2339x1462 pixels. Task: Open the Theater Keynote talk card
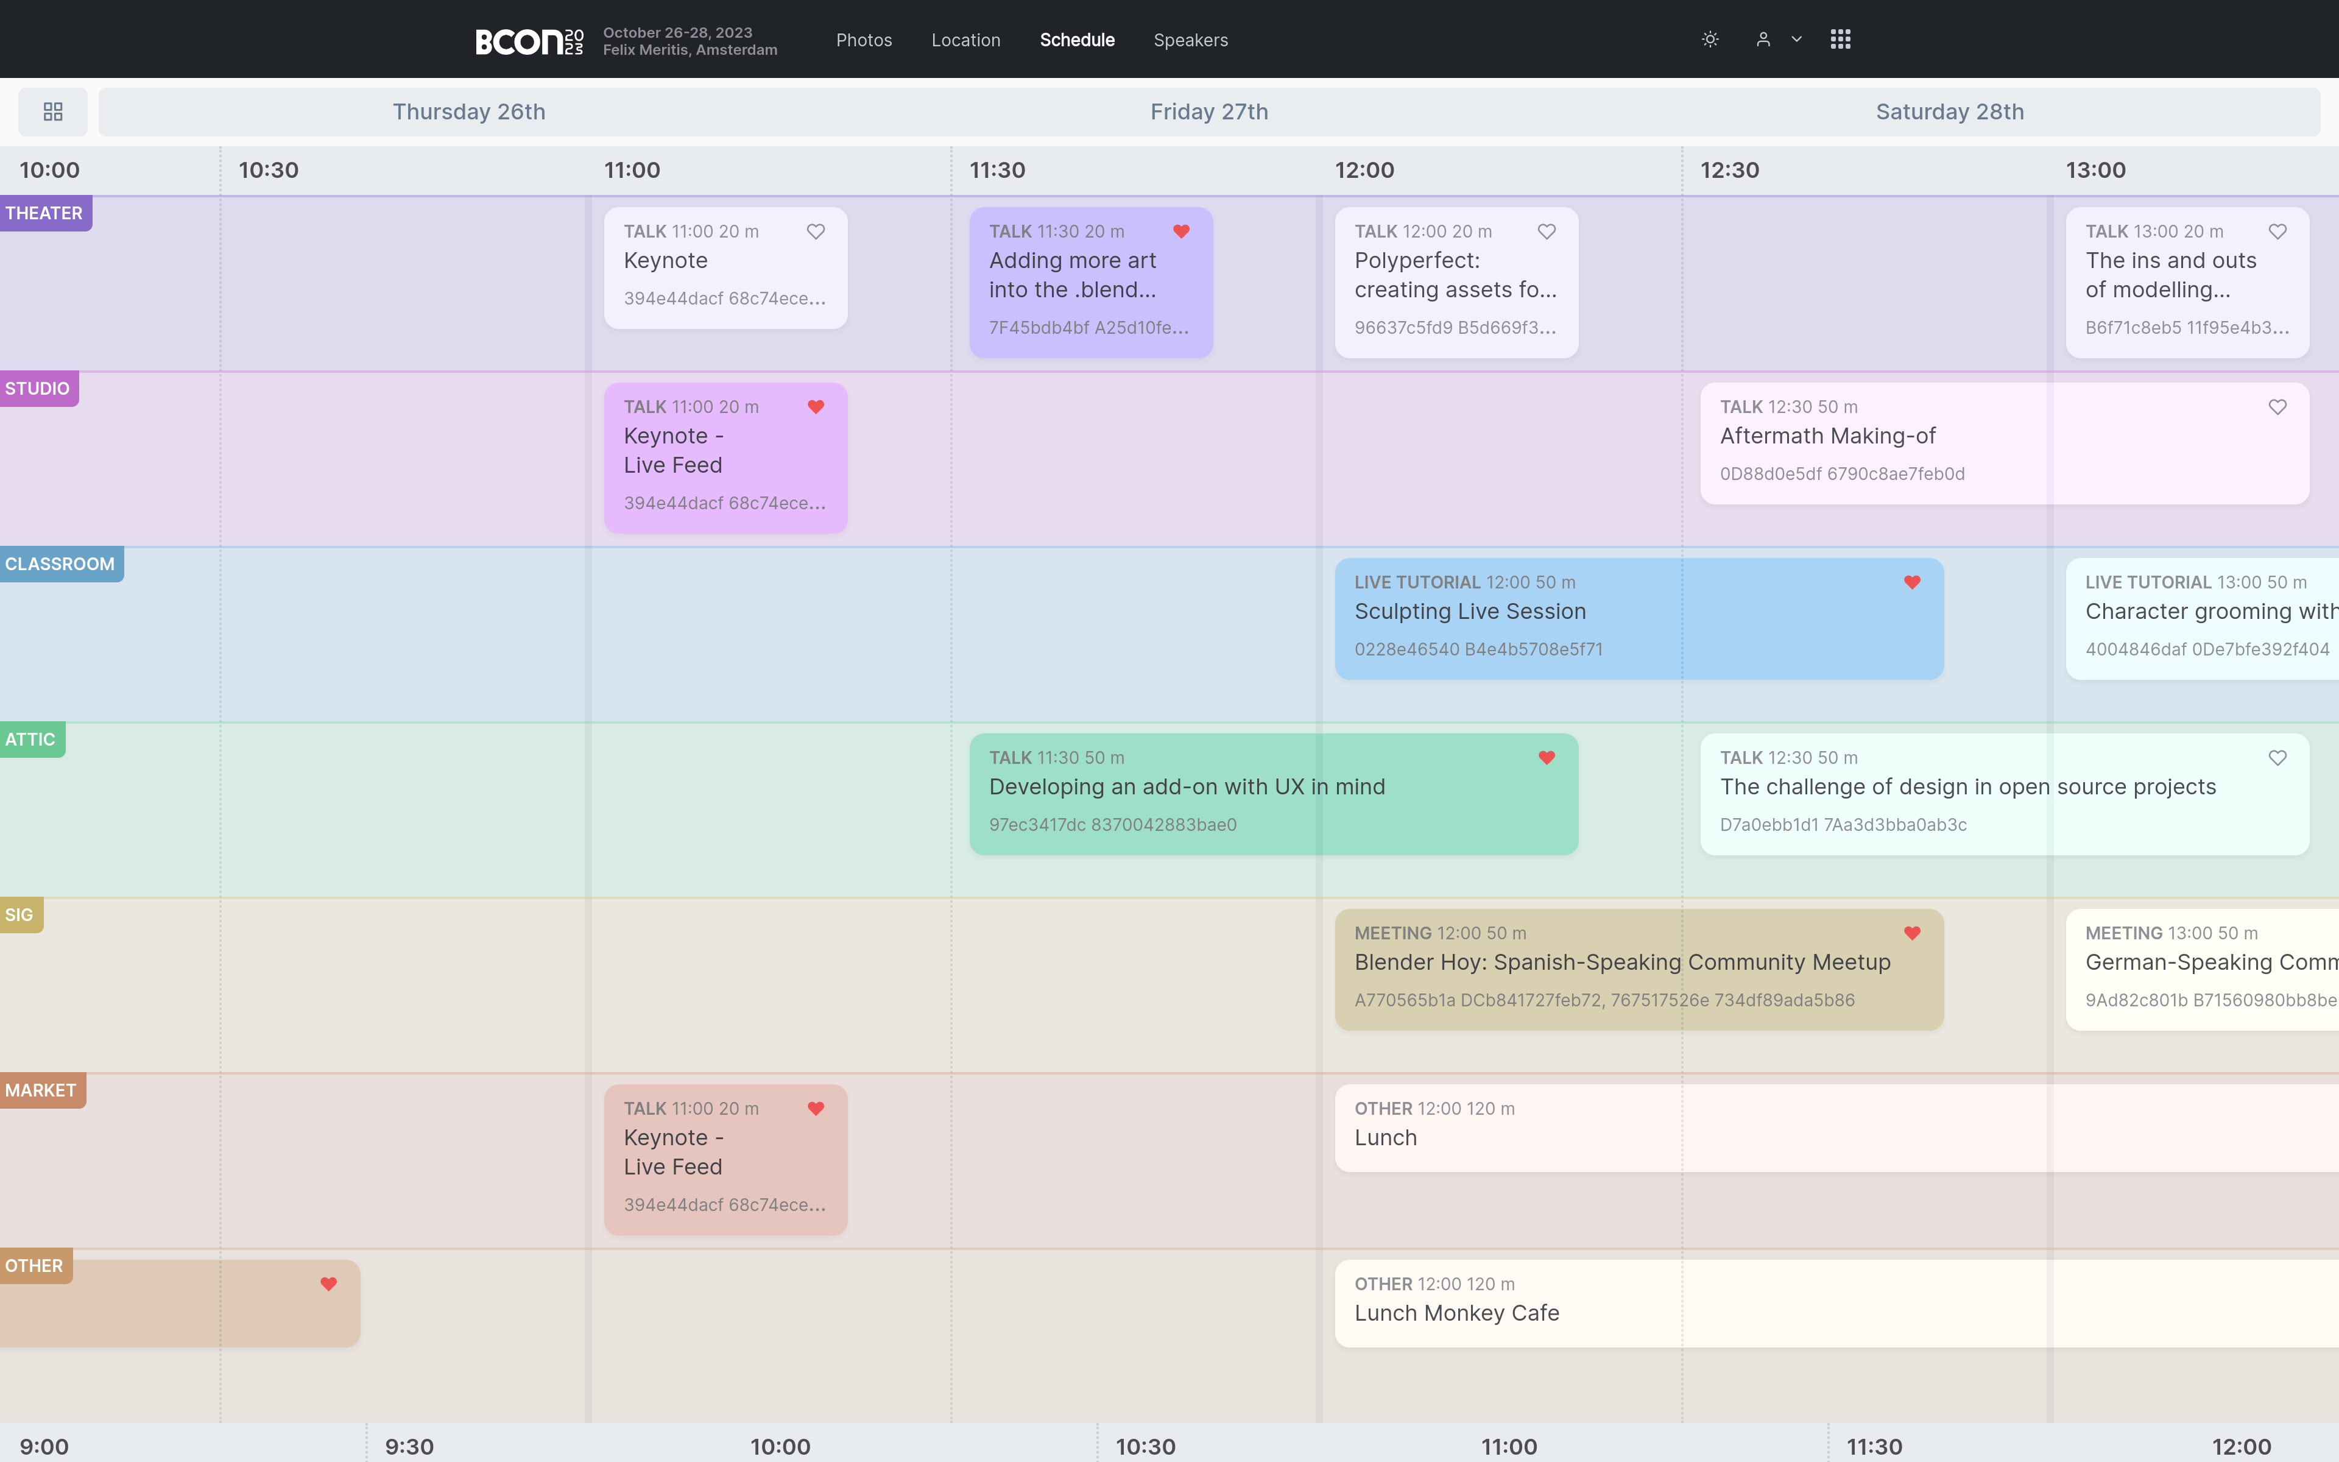click(x=725, y=268)
